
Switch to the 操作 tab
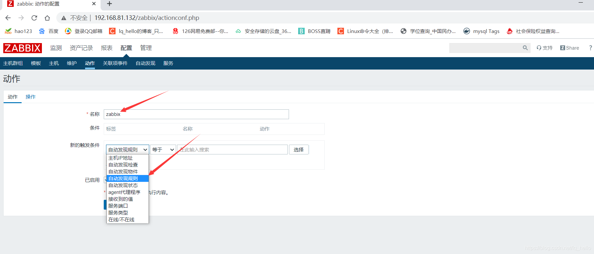pos(30,97)
